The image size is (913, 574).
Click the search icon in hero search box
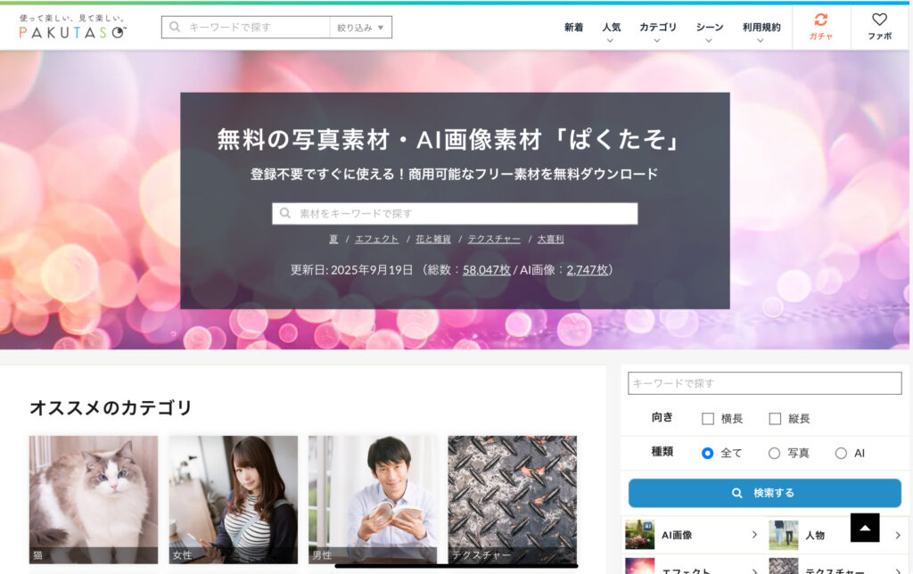285,214
